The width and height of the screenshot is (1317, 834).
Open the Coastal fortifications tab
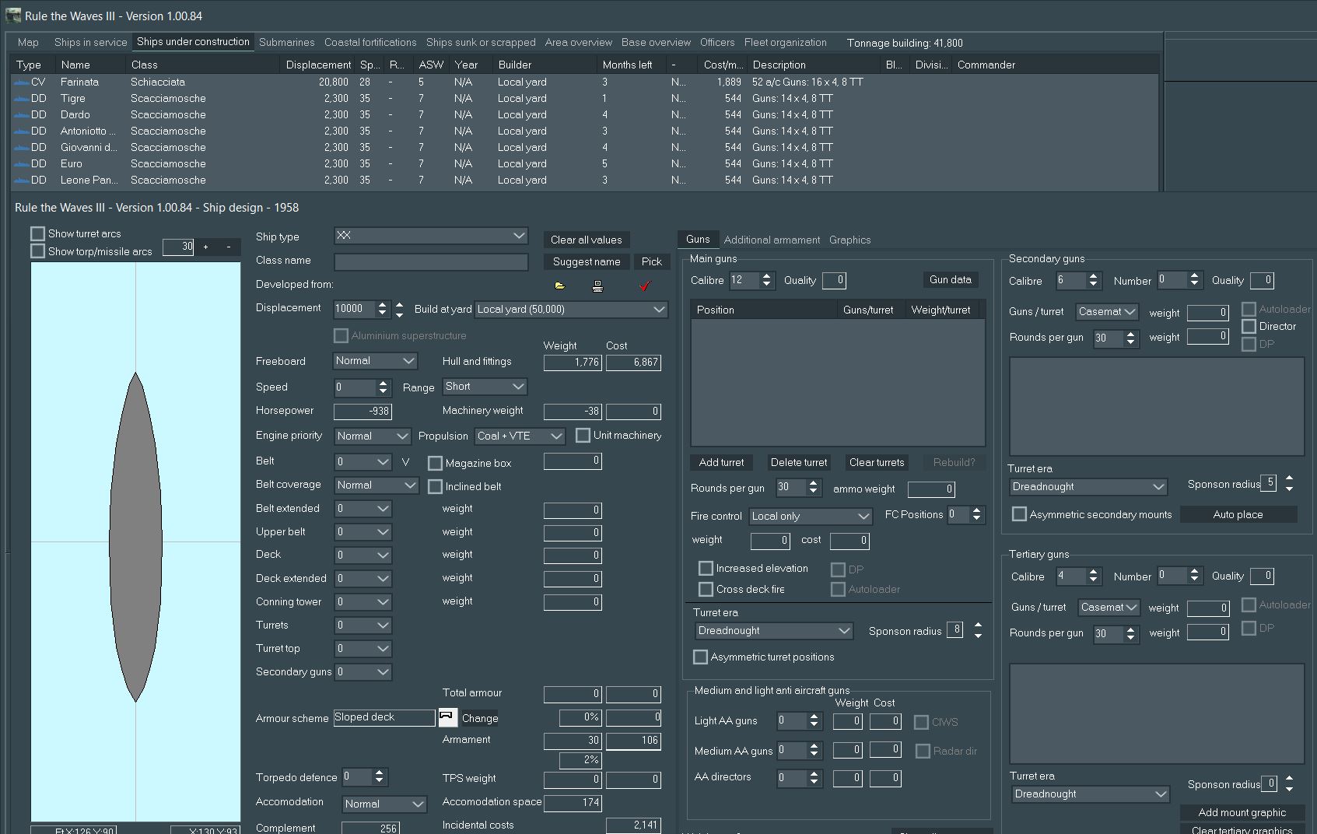pyautogui.click(x=370, y=42)
